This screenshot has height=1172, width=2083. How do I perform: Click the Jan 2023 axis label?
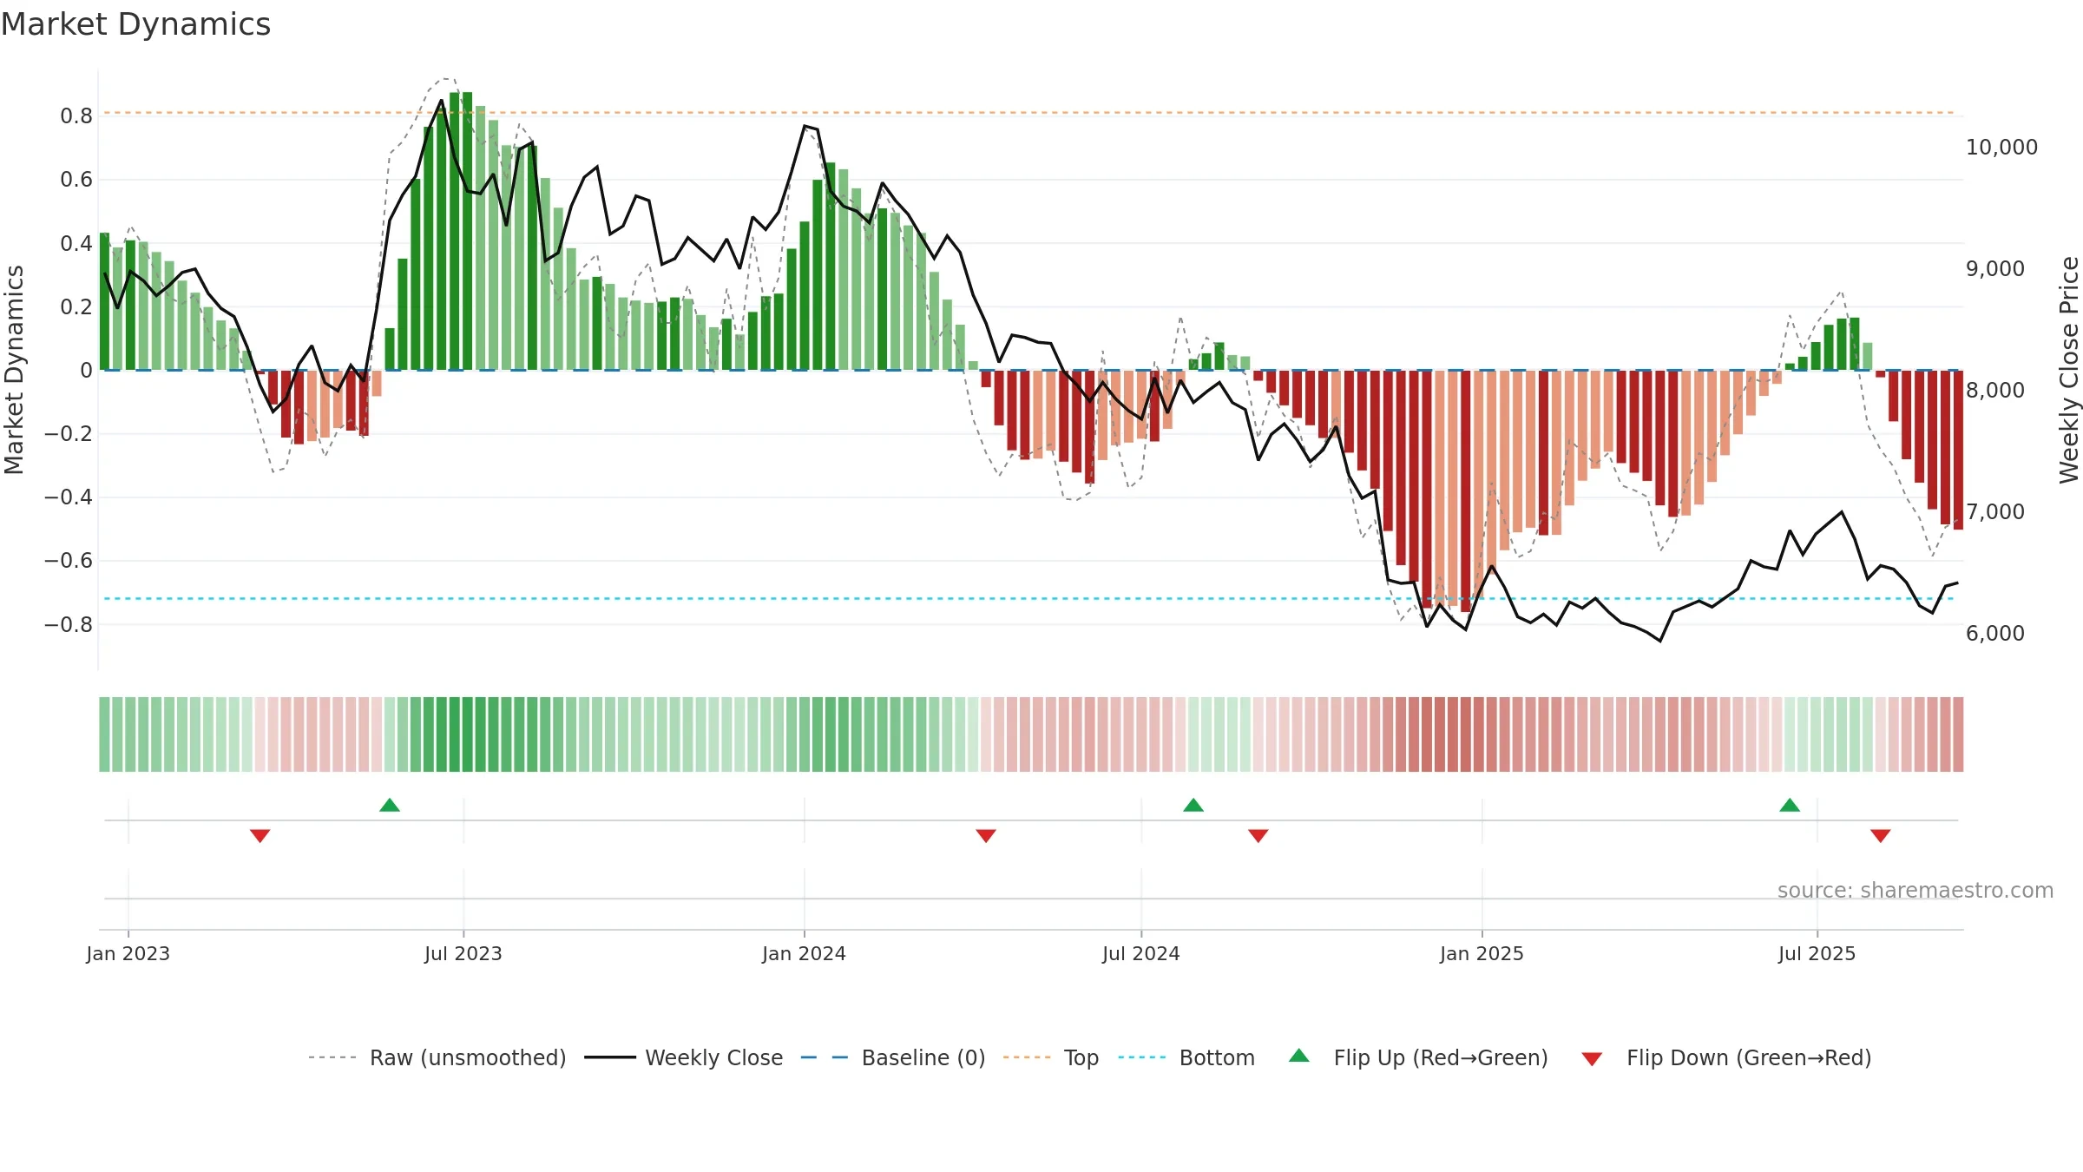[x=128, y=953]
